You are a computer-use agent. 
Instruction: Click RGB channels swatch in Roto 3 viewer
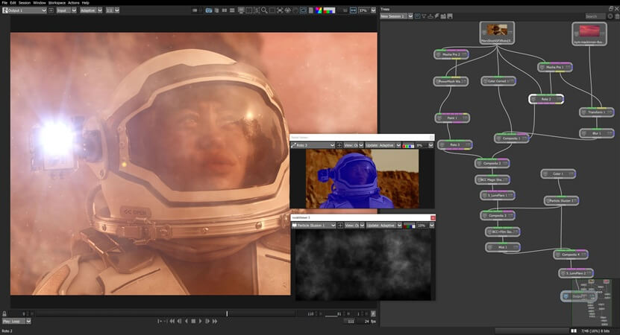tap(408, 145)
